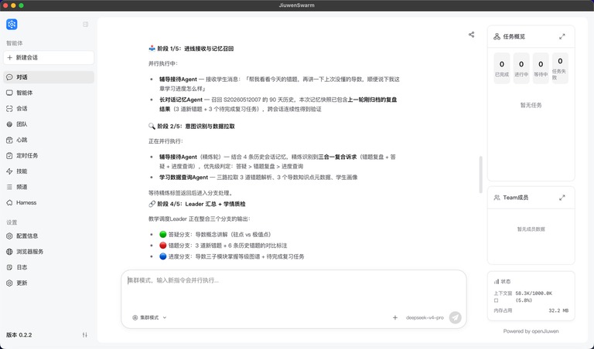The height and width of the screenshot is (349, 594).
Task: Click the lightning icon beside 技能
Action: point(9,171)
